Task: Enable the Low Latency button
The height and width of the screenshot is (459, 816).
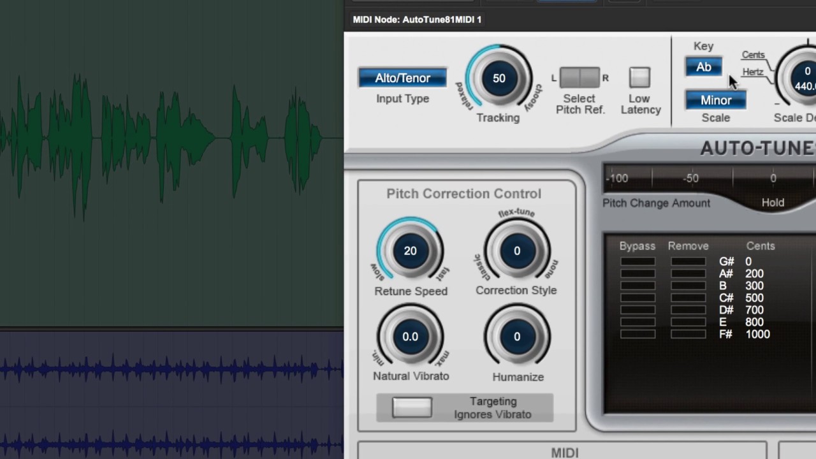Action: coord(639,77)
